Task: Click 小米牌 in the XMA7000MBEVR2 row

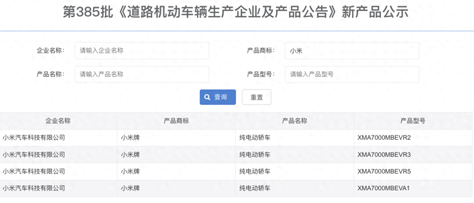Action: click(130, 138)
